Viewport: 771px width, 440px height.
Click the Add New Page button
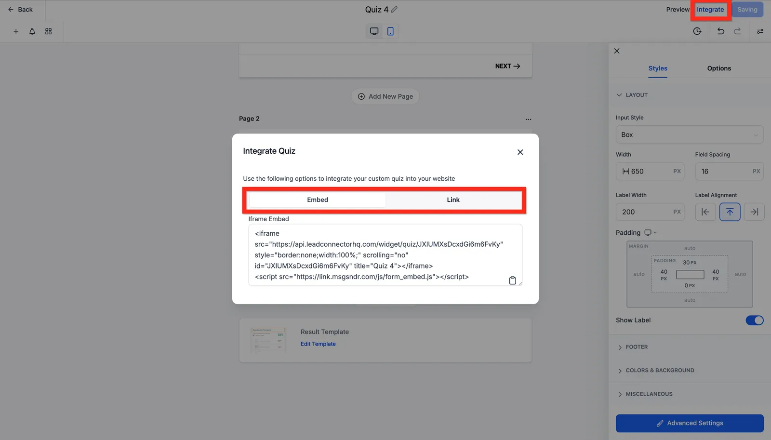[x=385, y=96]
